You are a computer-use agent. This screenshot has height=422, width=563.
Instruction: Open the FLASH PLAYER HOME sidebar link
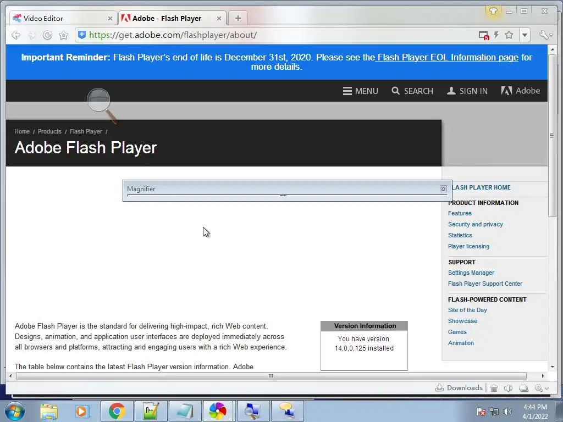(x=481, y=188)
